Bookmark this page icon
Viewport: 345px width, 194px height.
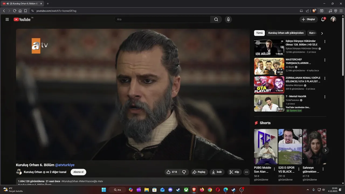point(25,11)
